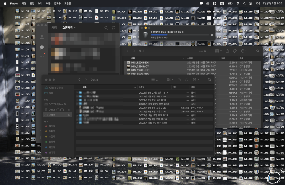Click the trash move progress bar
Screen dimensions: 285x185
[x=180, y=35]
